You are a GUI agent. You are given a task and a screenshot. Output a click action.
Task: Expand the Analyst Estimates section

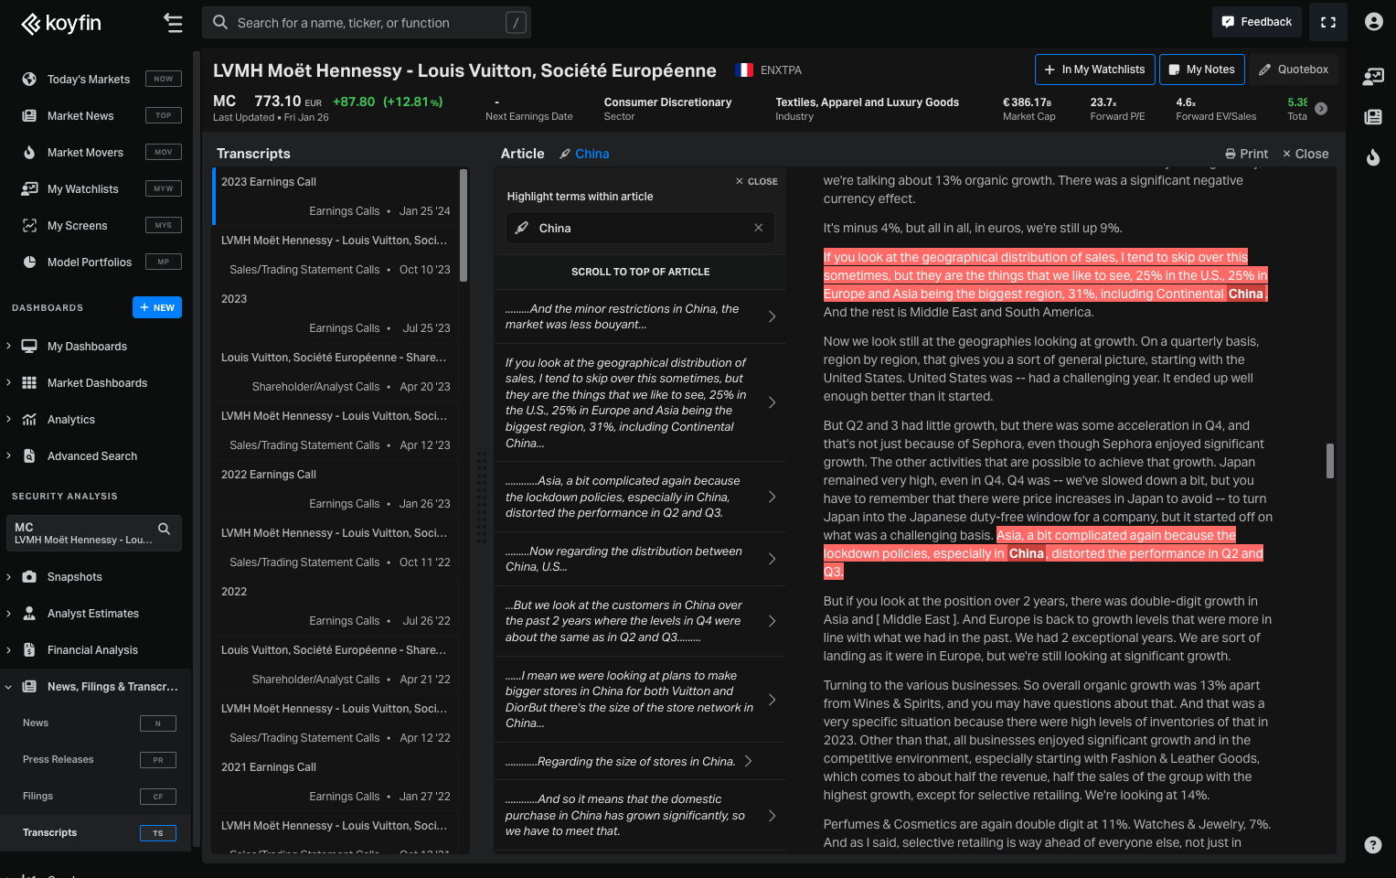pyautogui.click(x=9, y=614)
